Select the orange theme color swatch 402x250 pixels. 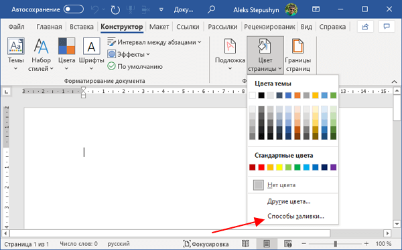point(297,95)
